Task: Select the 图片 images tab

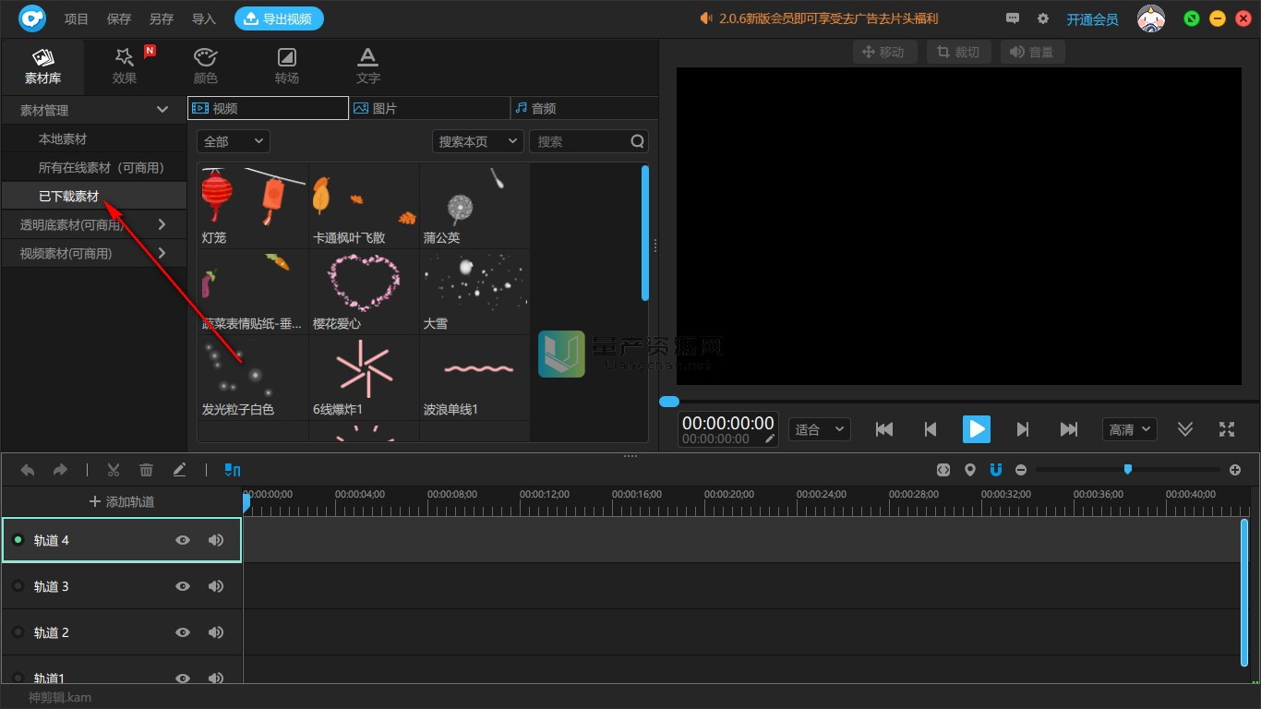Action: click(x=429, y=108)
